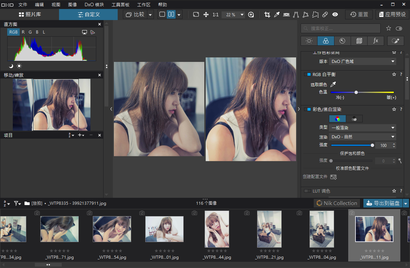Show shadow clipping with moon icon
410x268 pixels.
11,66
